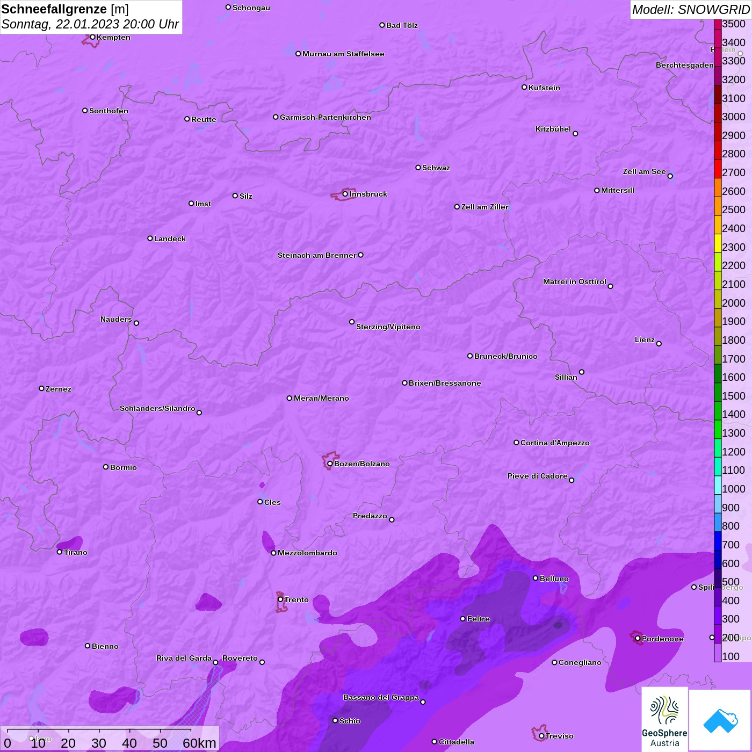The image size is (752, 752).
Task: Click the 60km scale bar label
Action: (199, 743)
